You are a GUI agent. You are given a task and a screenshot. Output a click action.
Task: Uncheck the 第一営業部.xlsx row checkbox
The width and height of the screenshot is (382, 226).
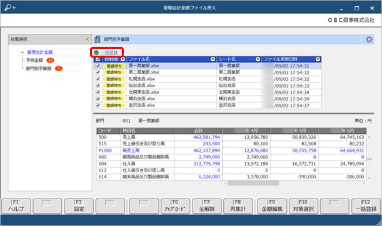pyautogui.click(x=98, y=66)
